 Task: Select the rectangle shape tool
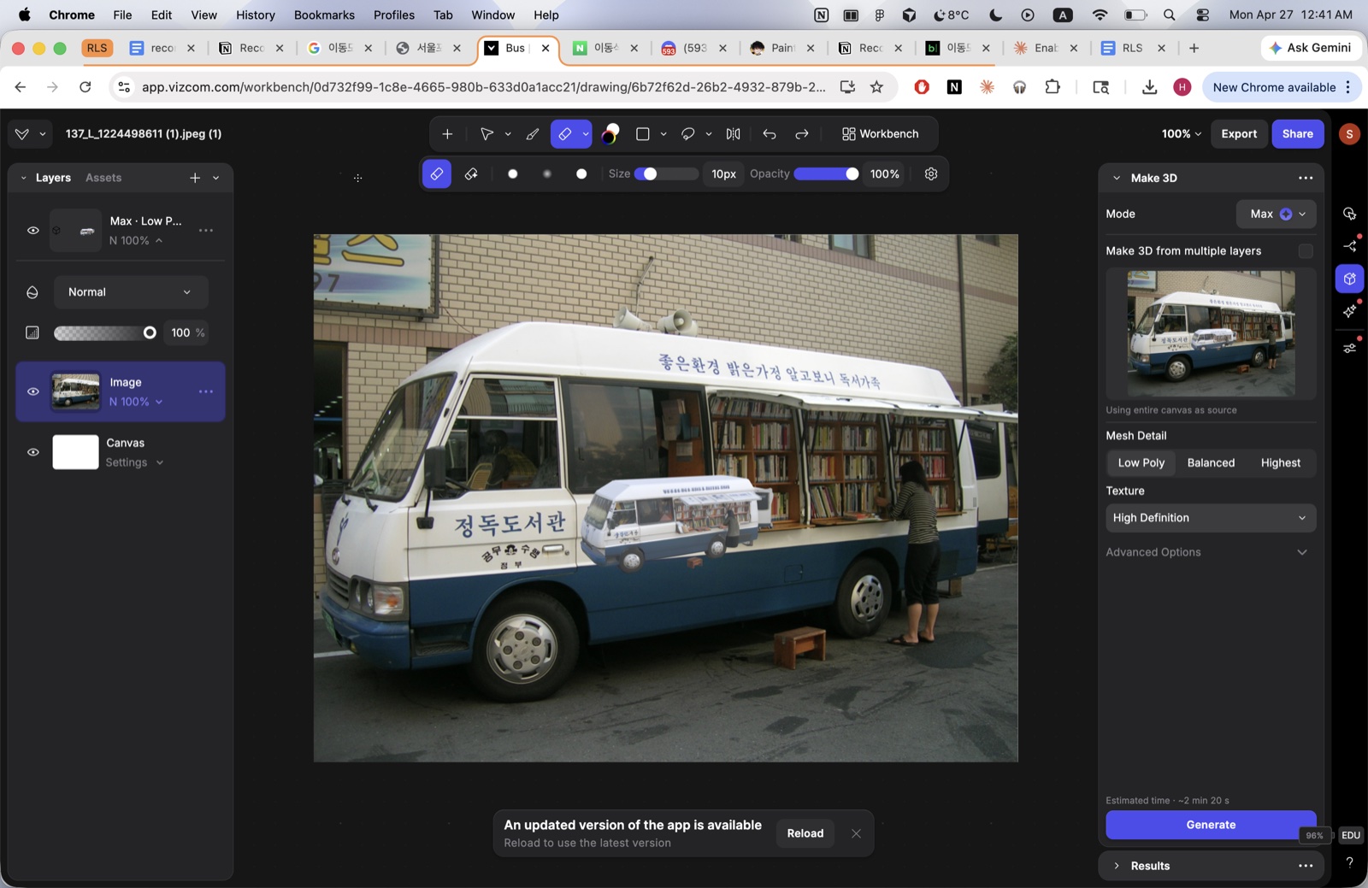[x=643, y=133]
